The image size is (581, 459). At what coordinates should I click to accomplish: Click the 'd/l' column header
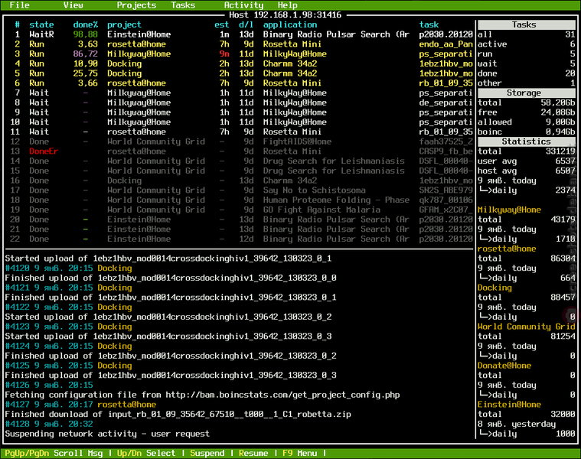(246, 24)
